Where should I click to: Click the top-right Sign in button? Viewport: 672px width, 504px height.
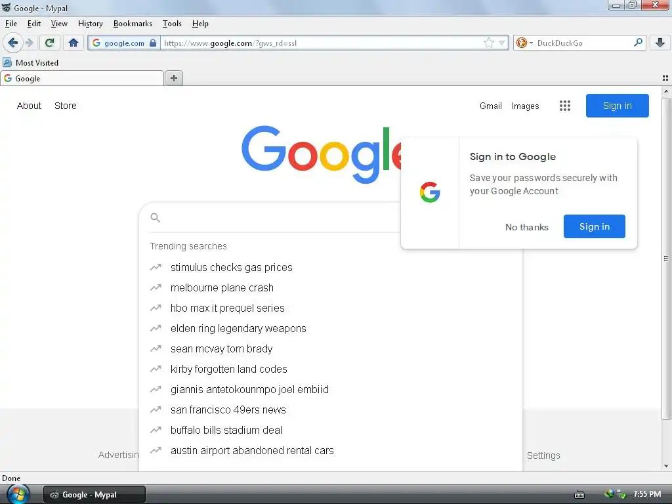[617, 106]
